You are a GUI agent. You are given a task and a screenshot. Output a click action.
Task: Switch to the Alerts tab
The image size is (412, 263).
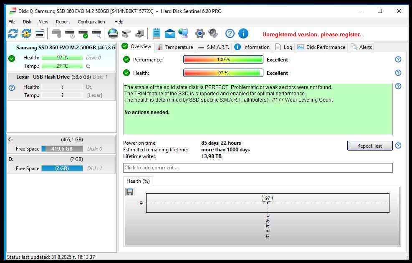[361, 47]
